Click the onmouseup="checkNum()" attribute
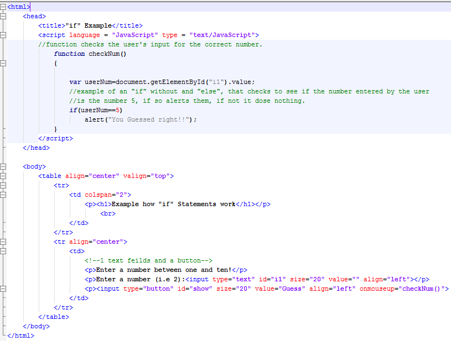Image resolution: width=451 pixels, height=341 pixels. point(402,288)
